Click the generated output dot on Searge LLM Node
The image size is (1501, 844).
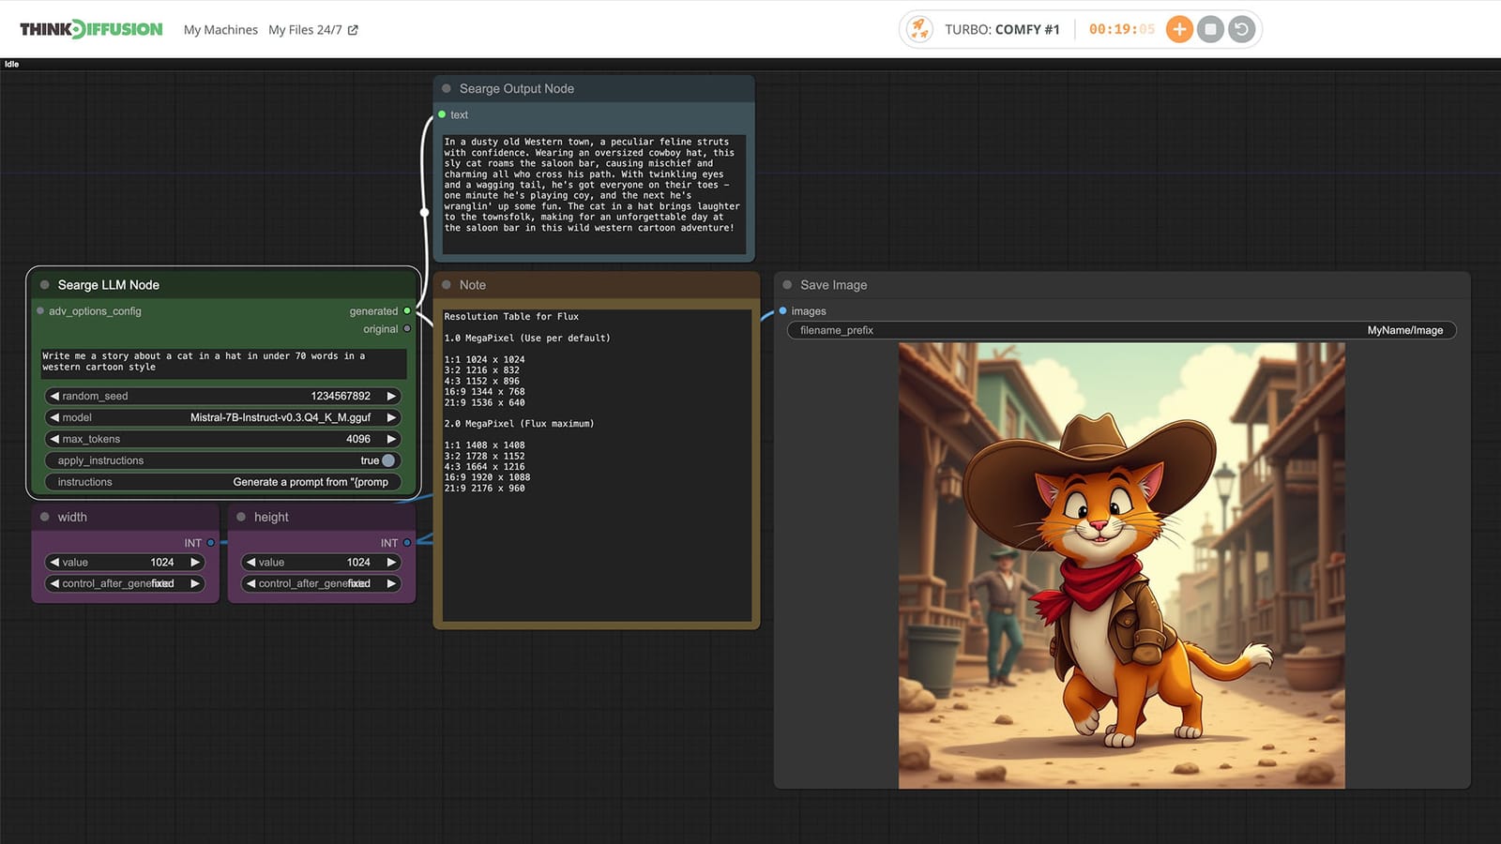406,310
